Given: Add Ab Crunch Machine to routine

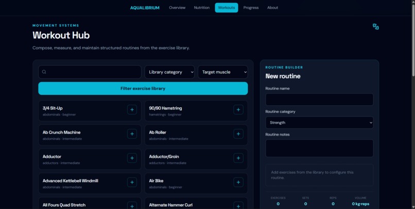Looking at the screenshot, I should [x=132, y=134].
